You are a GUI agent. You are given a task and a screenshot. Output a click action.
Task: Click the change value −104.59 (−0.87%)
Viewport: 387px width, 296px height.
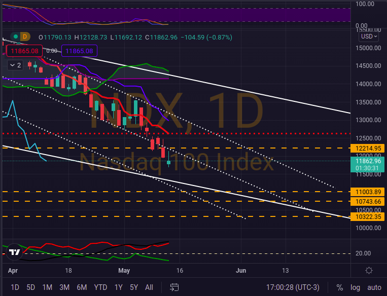[x=206, y=37]
